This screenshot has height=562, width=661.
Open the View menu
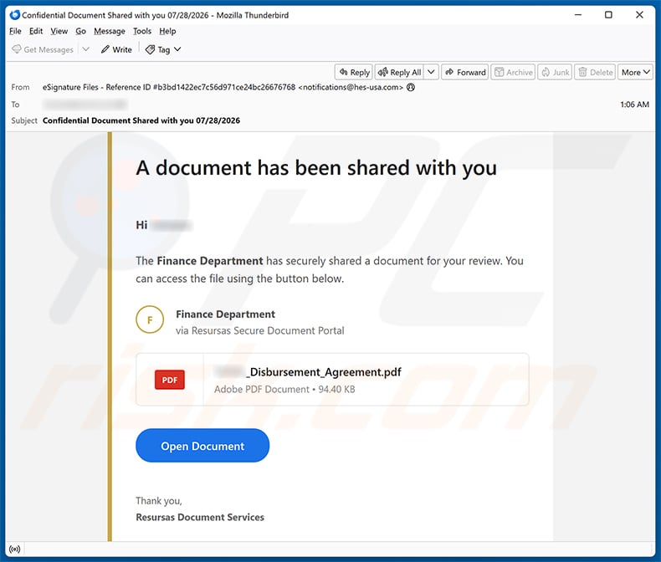coord(59,31)
